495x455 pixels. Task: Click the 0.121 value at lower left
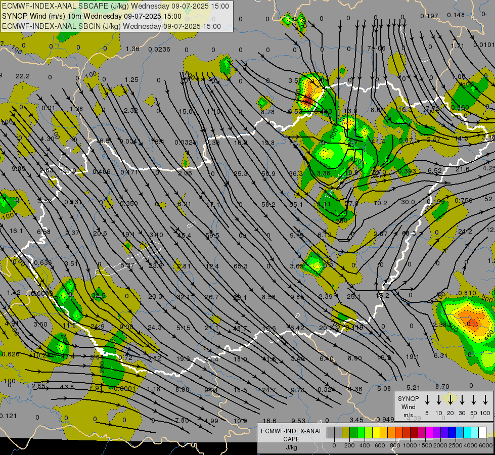pyautogui.click(x=8, y=416)
